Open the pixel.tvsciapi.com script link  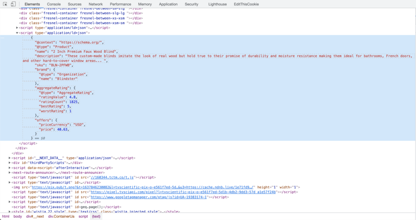[x=183, y=192]
